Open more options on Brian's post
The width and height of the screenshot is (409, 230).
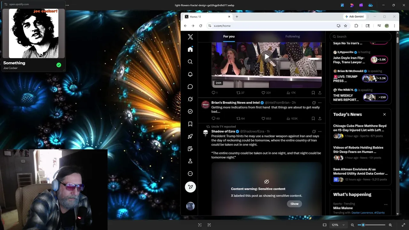coord(320,103)
